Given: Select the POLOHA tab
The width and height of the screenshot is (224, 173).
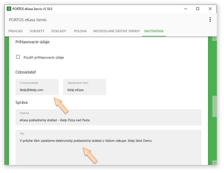Looking at the screenshot, I should pos(80,31).
